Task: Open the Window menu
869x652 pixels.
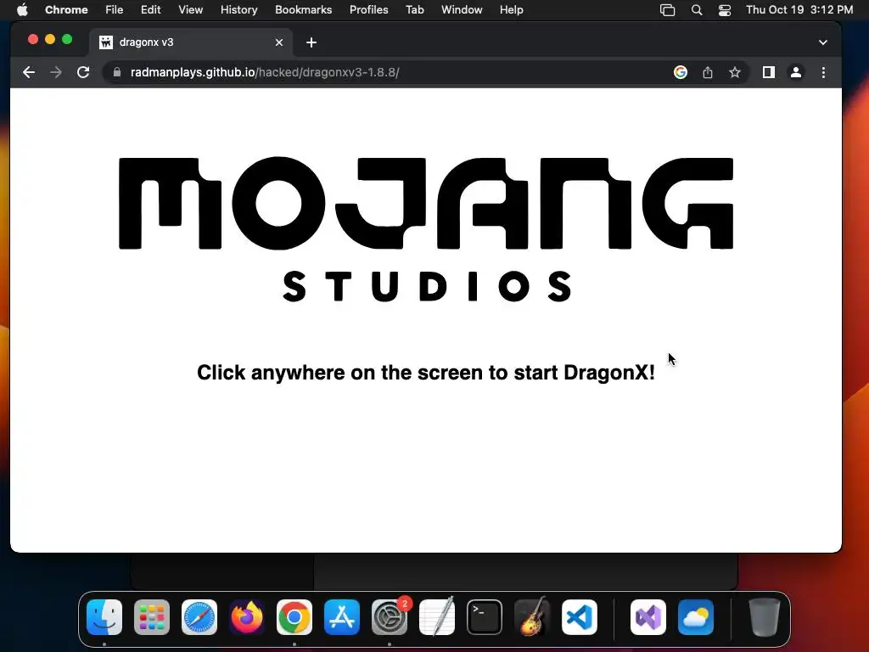Action: coord(462,10)
